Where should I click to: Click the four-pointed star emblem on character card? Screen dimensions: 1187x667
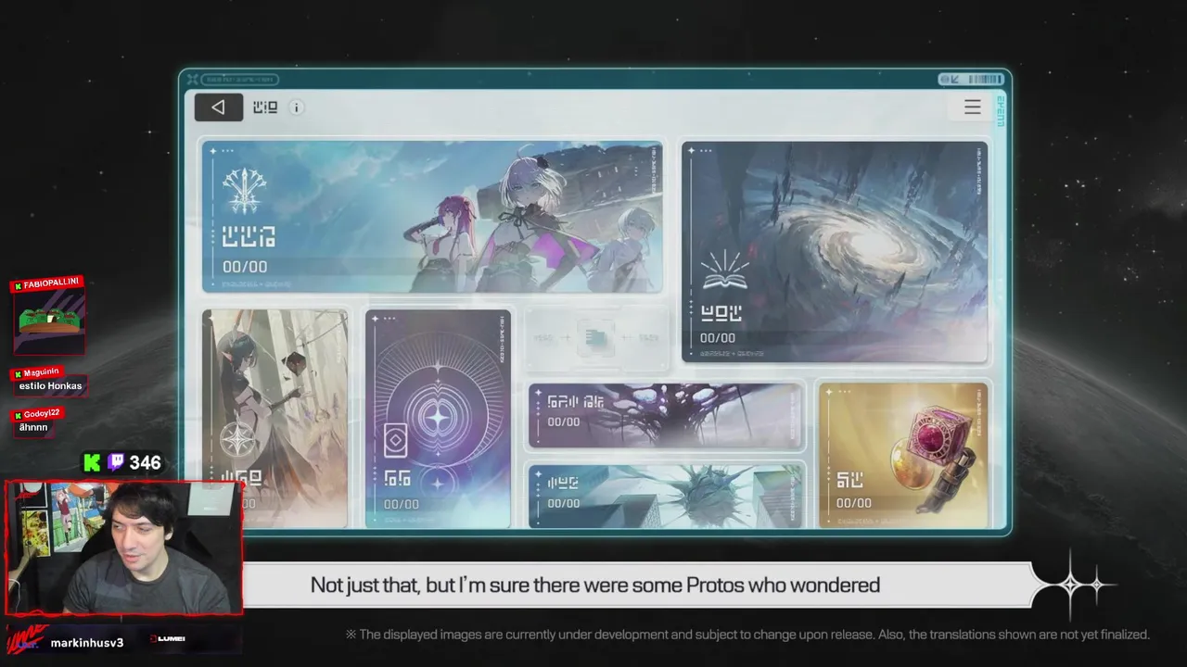[239, 439]
